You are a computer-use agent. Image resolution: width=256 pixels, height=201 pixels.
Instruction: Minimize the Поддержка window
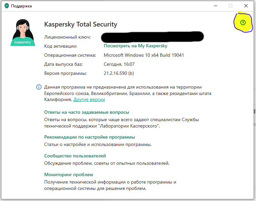tap(215, 6)
